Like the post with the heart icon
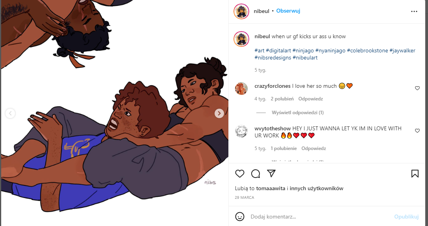The image size is (428, 226). pyautogui.click(x=240, y=174)
